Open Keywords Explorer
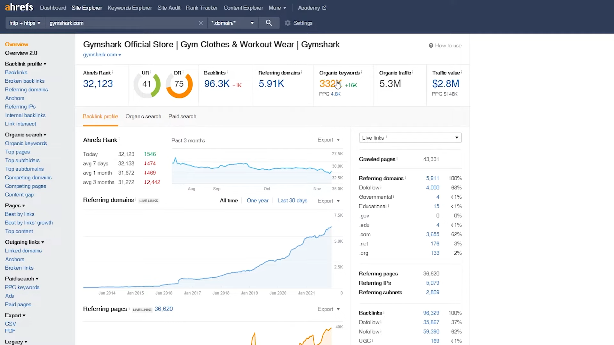This screenshot has width=614, height=345. click(130, 8)
